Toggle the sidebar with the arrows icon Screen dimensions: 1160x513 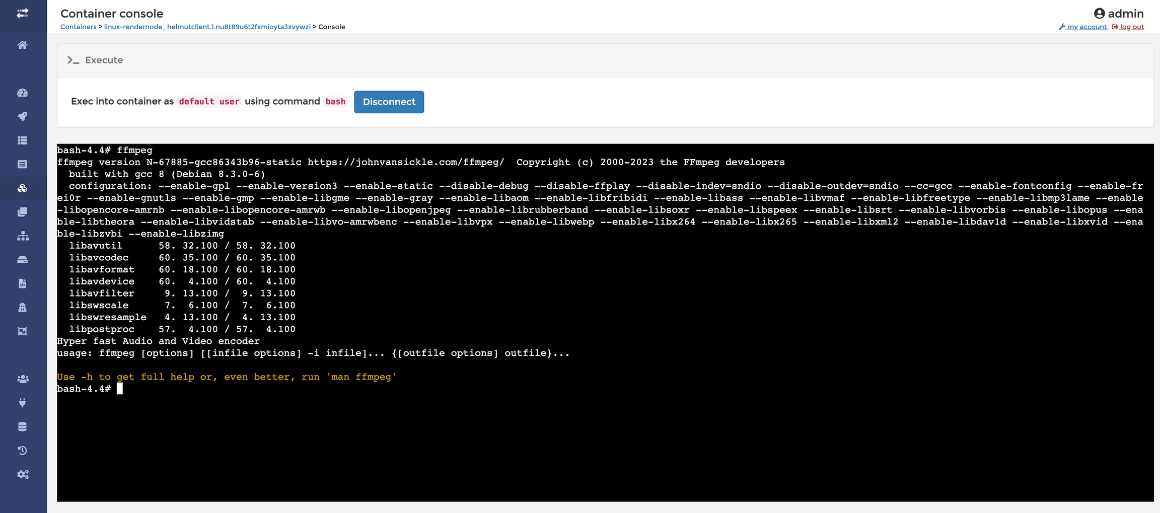click(22, 14)
